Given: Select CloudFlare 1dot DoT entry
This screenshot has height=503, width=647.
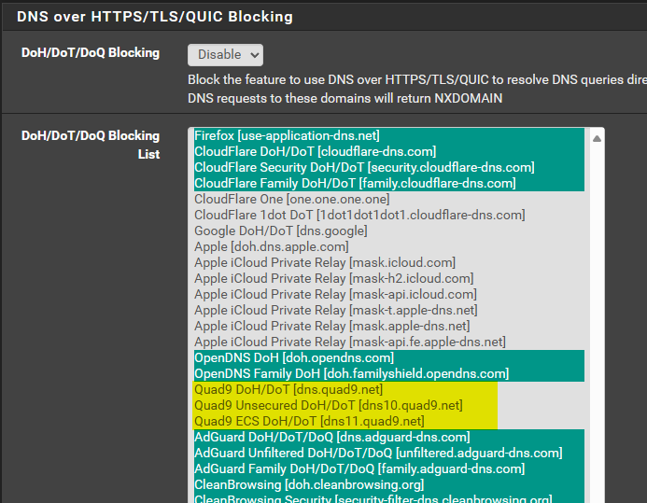Looking at the screenshot, I should (x=389, y=215).
